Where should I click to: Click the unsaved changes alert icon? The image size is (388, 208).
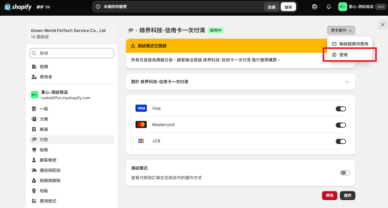click(98, 7)
